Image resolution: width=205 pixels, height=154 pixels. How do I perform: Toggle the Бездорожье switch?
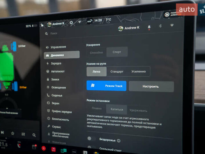click(x=92, y=139)
